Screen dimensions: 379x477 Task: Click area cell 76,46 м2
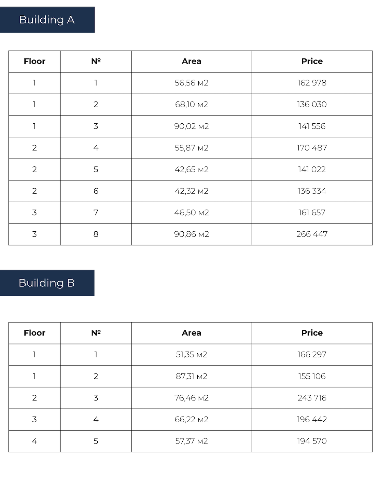[192, 398]
